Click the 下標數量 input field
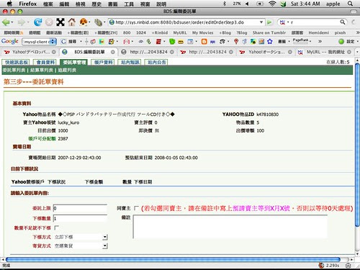Viewport: 360px width, 270px height. (80, 218)
